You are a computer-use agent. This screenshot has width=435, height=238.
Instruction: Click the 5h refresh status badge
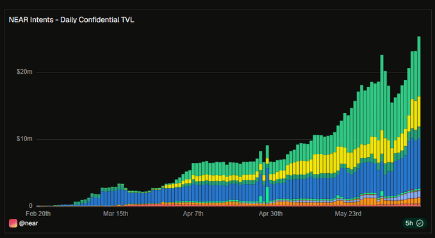[x=414, y=223]
